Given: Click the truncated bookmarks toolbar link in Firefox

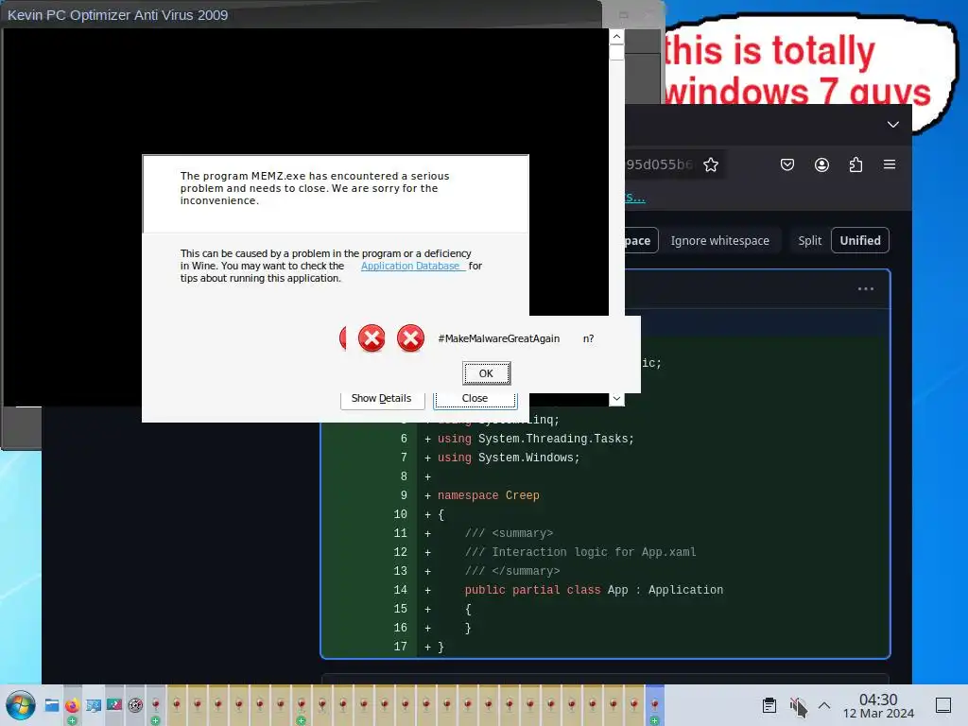Looking at the screenshot, I should 635,198.
